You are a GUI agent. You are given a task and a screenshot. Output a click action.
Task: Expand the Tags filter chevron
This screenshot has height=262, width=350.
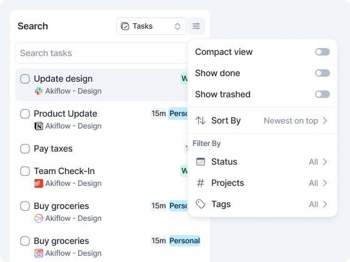tap(325, 204)
